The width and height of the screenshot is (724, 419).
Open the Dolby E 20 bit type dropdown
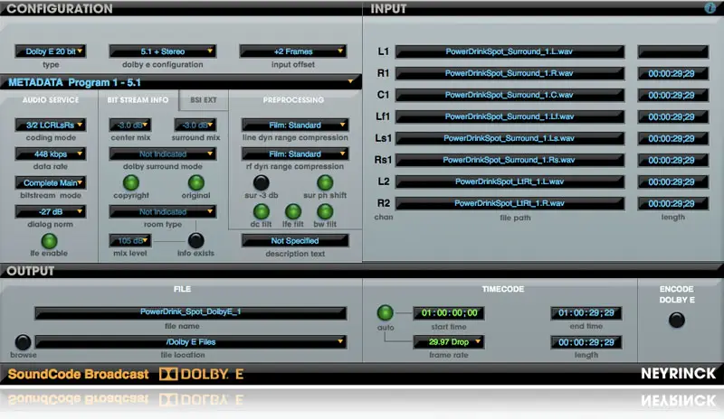[51, 51]
